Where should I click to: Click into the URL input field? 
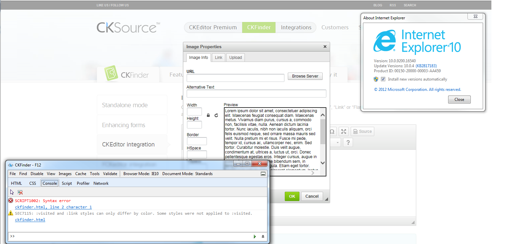(236, 78)
